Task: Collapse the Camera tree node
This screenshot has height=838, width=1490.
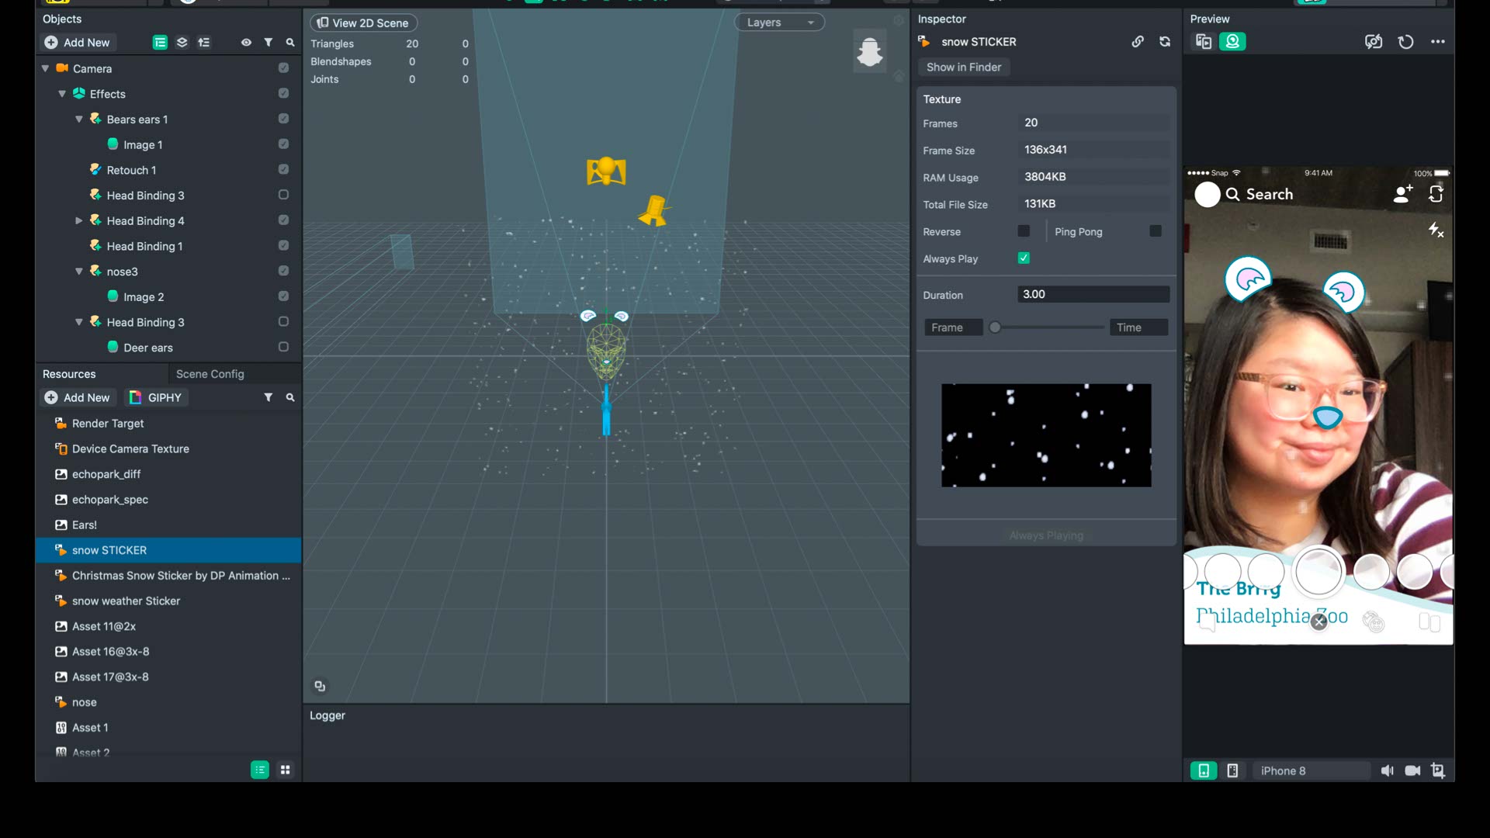Action: click(x=45, y=68)
